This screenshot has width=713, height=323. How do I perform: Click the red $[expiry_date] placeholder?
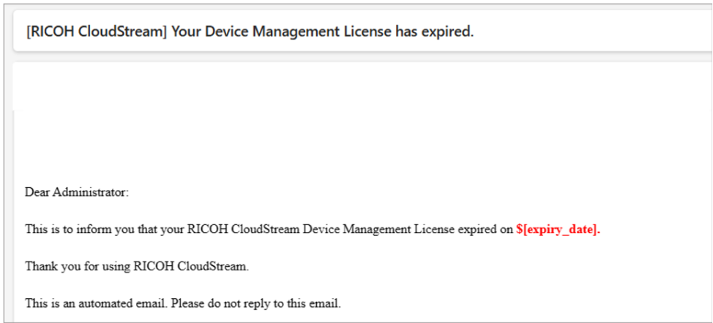(559, 229)
